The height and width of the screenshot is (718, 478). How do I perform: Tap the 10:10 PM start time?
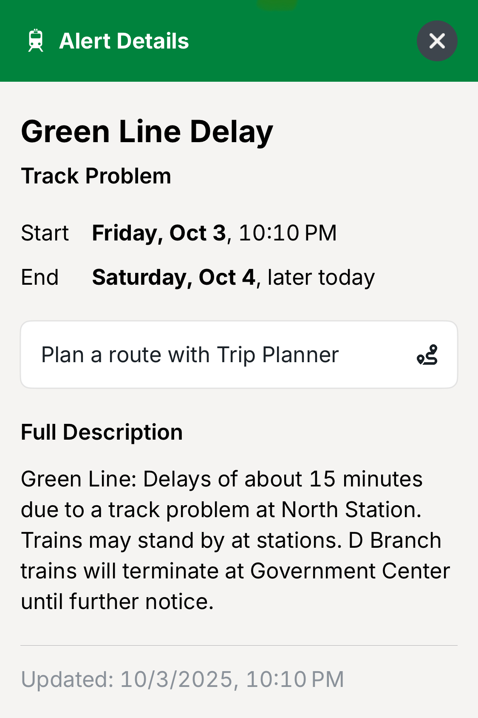point(288,233)
